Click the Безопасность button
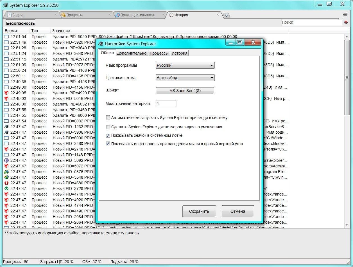 (x=20, y=23)
